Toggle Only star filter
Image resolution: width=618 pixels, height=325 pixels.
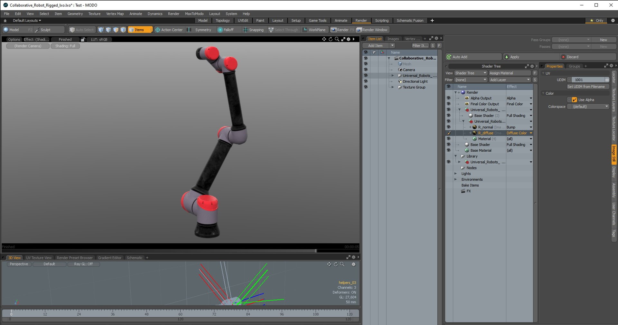tap(596, 20)
